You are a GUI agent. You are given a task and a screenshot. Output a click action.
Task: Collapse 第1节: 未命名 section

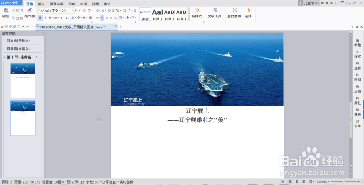coord(4,57)
